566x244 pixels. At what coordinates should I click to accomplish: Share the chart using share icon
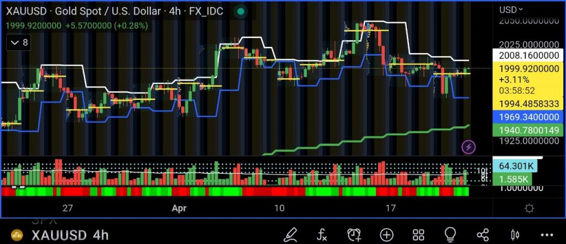tap(483, 234)
